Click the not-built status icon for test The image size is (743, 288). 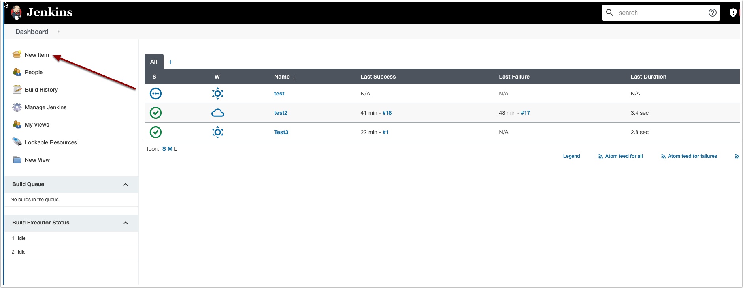[x=156, y=94]
